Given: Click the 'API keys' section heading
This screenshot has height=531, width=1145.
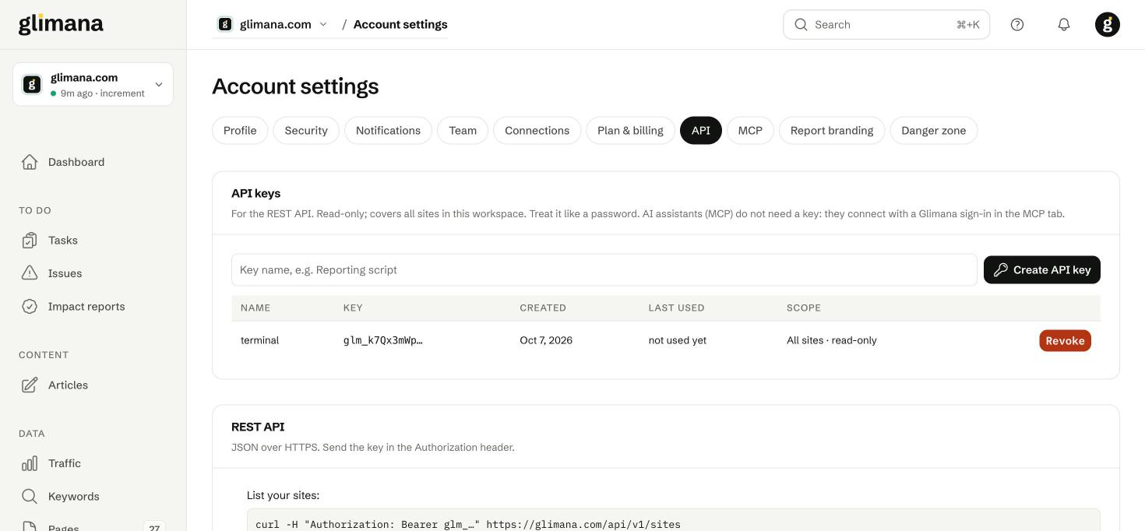Looking at the screenshot, I should tap(255, 193).
